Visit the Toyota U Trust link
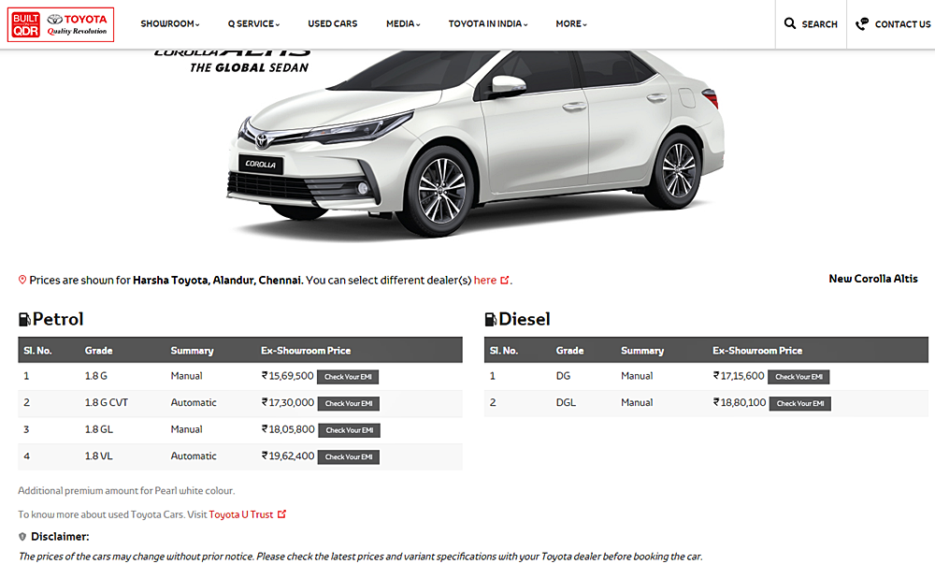This screenshot has width=935, height=564. tap(241, 514)
